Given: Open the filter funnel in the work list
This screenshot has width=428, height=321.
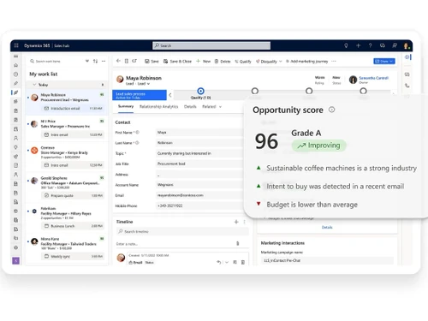Looking at the screenshot, I should [x=87, y=61].
